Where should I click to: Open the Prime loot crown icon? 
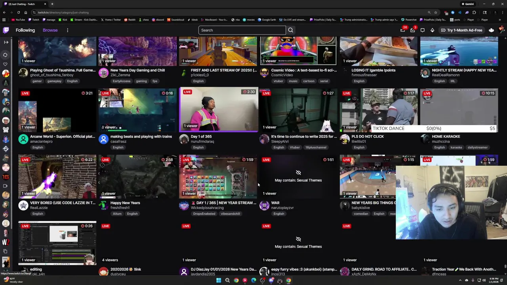coord(491,30)
